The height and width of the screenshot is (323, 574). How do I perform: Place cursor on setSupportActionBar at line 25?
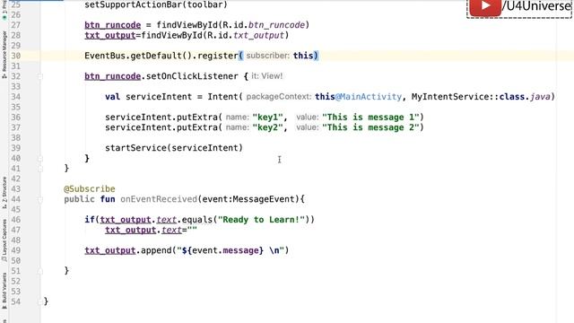pos(134,4)
